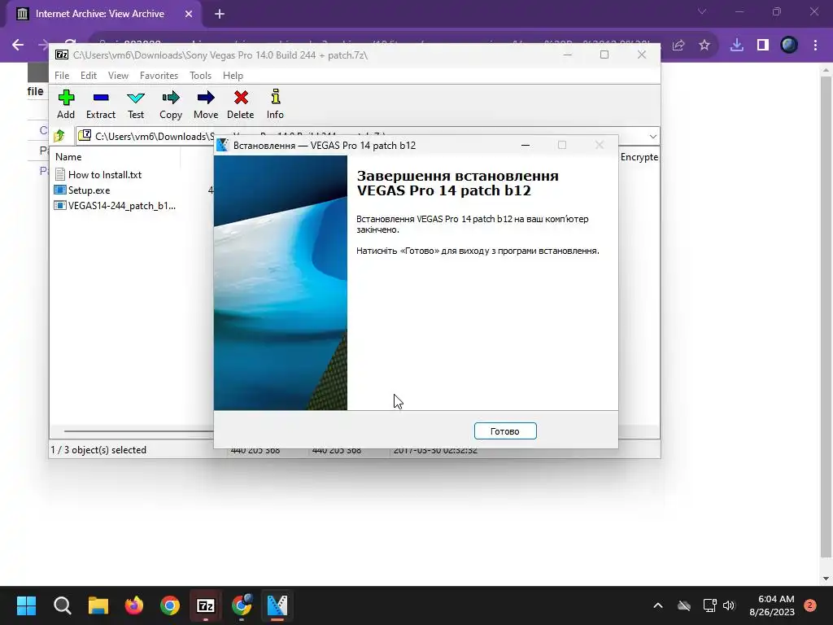Image resolution: width=833 pixels, height=625 pixels.
Task: Open the notifications badge in taskbar
Action: [x=810, y=605]
